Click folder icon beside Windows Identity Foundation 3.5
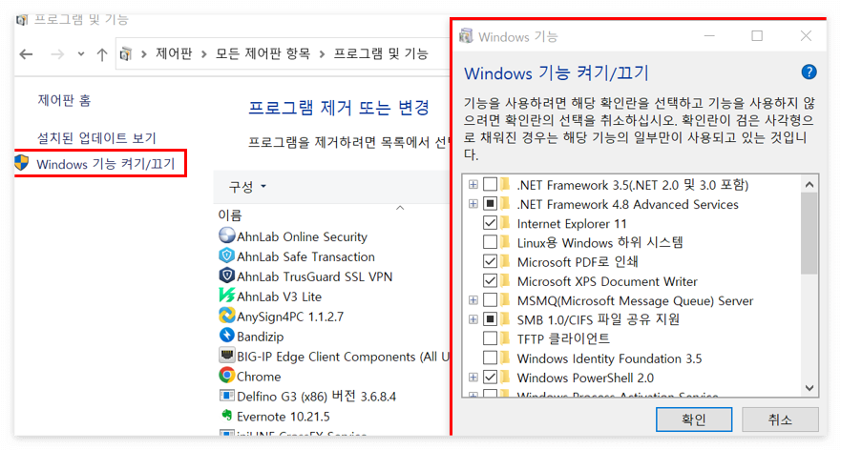 click(x=505, y=358)
